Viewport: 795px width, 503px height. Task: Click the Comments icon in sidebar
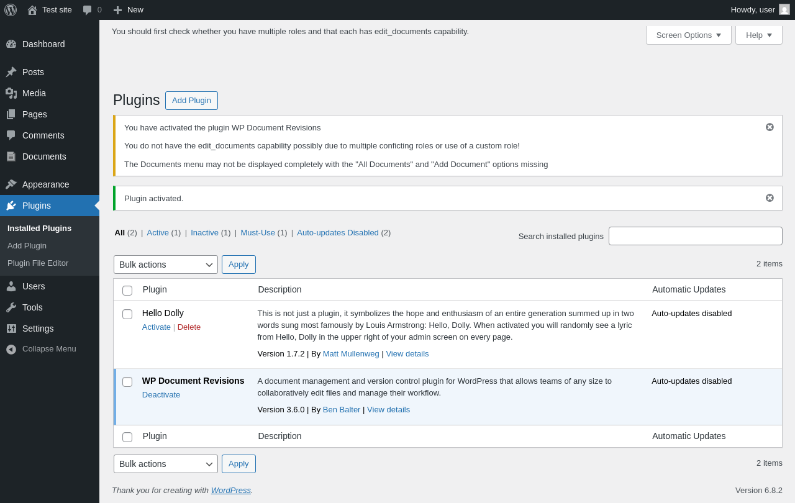(x=11, y=135)
